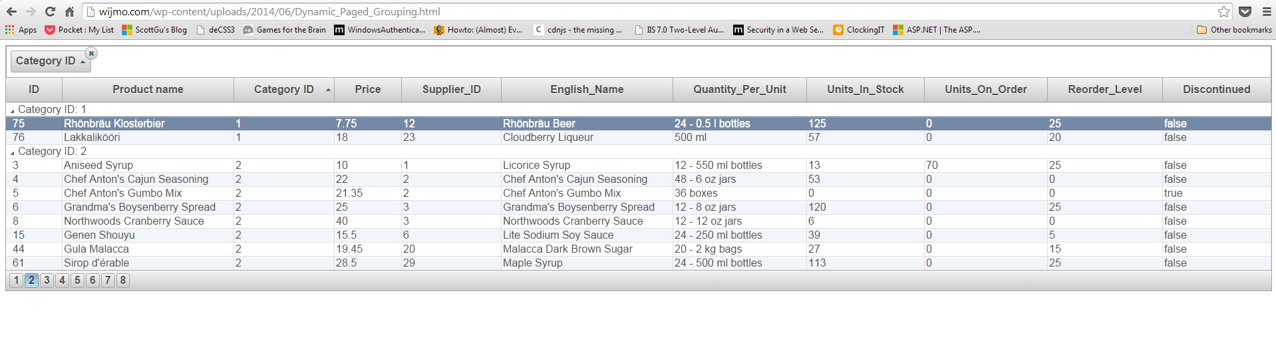Viewport: 1276px width, 359px height.
Task: Click the browser back arrow
Action: pos(11,12)
